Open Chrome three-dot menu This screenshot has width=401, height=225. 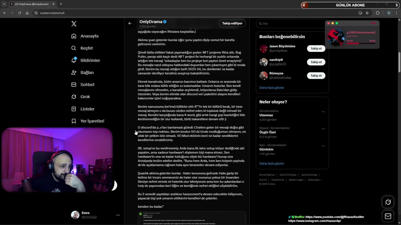397,13
